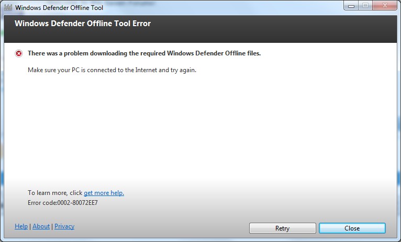
Task: Click the 'To learn more, click' label
Action: [x=55, y=193]
